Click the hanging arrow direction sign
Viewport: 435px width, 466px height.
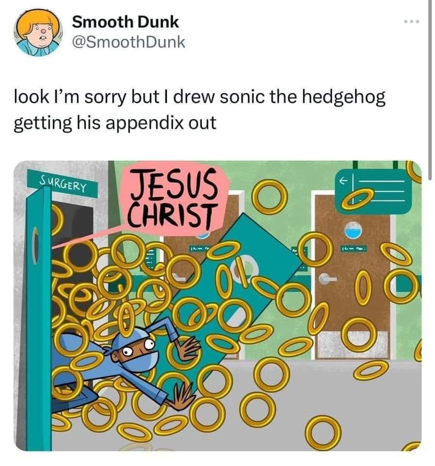(374, 191)
